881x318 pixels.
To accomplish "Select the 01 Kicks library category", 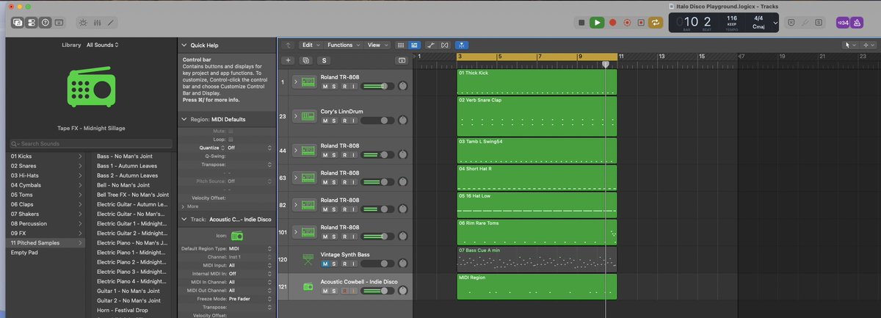I will click(46, 156).
